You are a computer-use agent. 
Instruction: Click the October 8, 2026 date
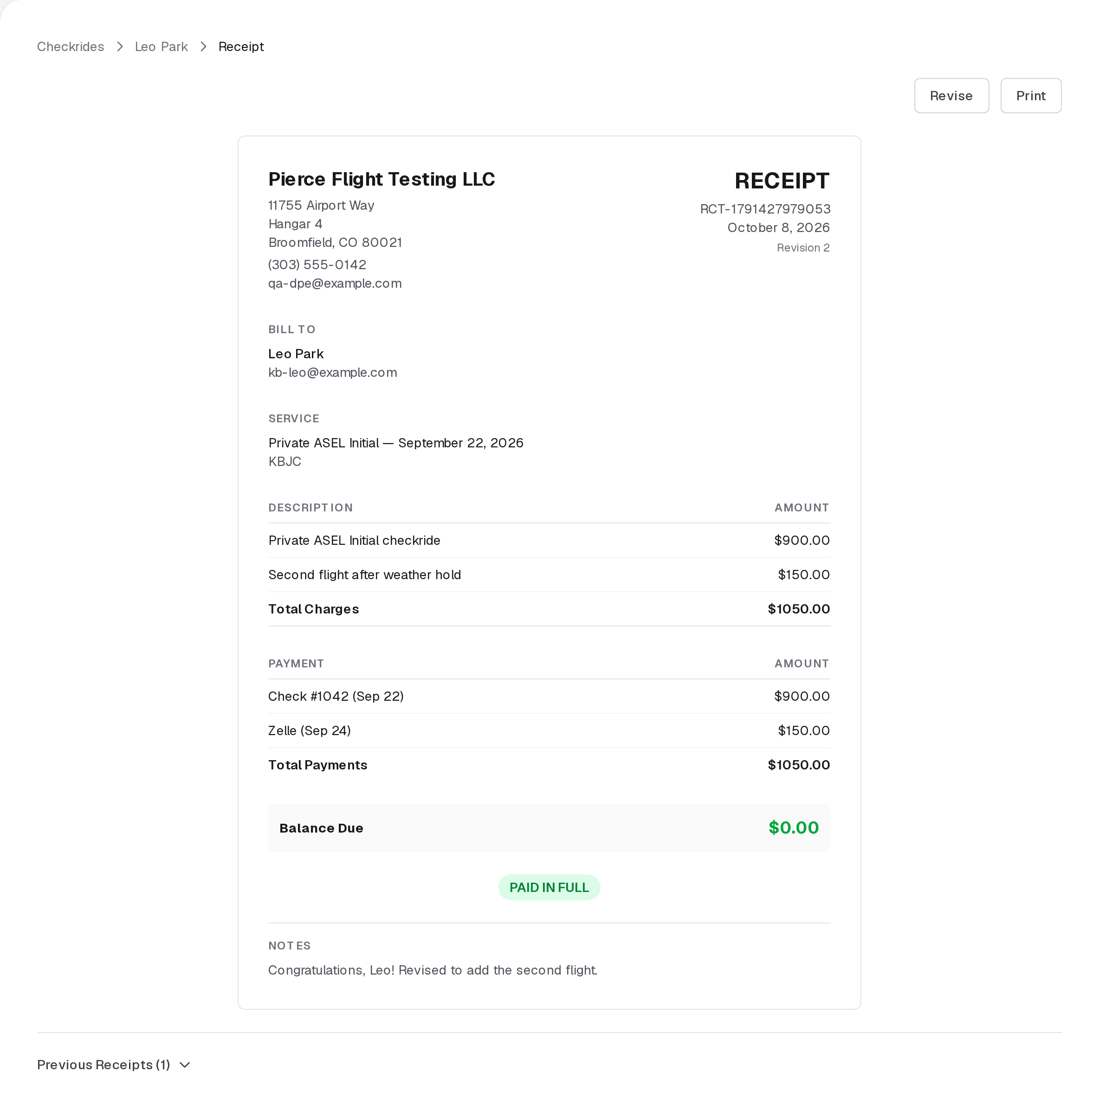(778, 228)
